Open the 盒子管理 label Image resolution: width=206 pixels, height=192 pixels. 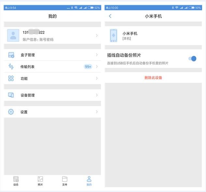pos(28,55)
